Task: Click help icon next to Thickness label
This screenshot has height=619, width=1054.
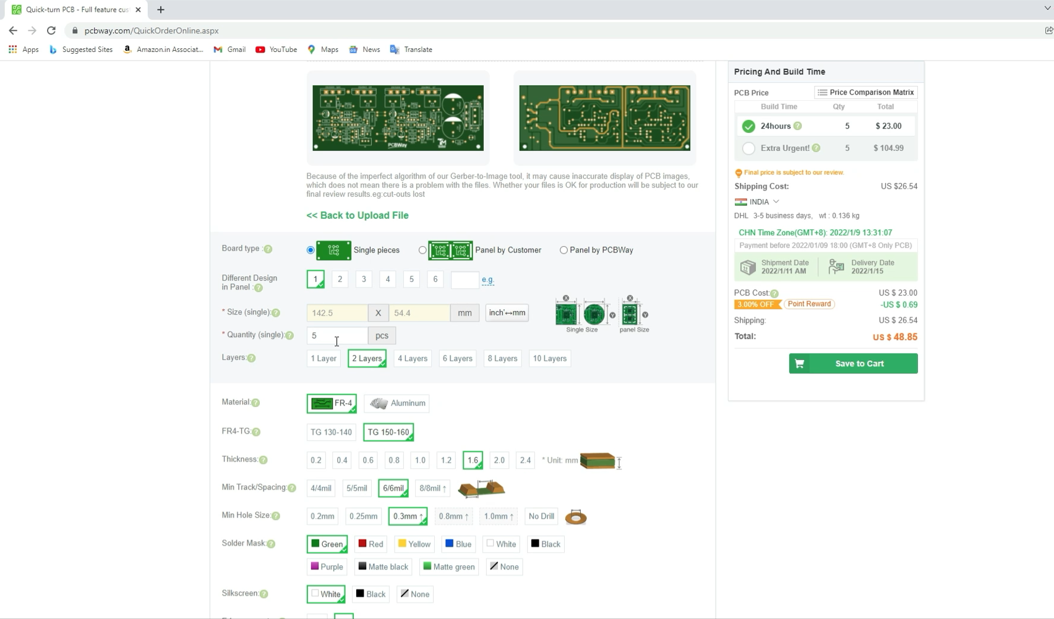Action: [263, 460]
